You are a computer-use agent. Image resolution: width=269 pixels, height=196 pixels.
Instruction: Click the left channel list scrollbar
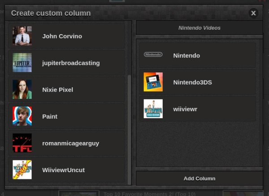[x=130, y=129]
